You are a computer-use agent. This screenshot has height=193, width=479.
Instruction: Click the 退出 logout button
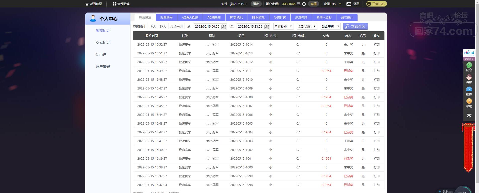tap(256, 4)
